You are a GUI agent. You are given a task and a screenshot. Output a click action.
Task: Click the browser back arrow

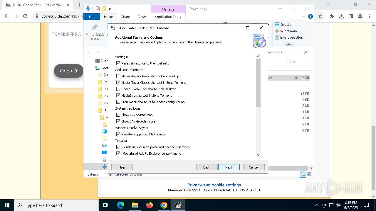point(7,16)
